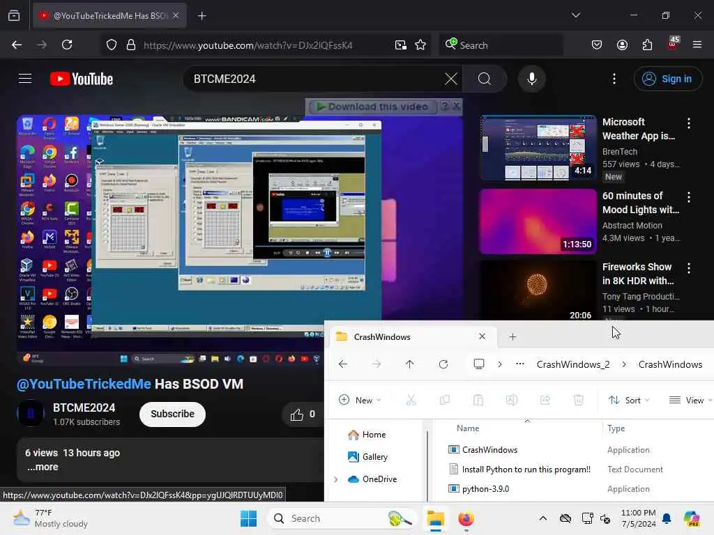
Task: Open Pocket save icon in Firefox toolbar
Action: pyautogui.click(x=597, y=45)
